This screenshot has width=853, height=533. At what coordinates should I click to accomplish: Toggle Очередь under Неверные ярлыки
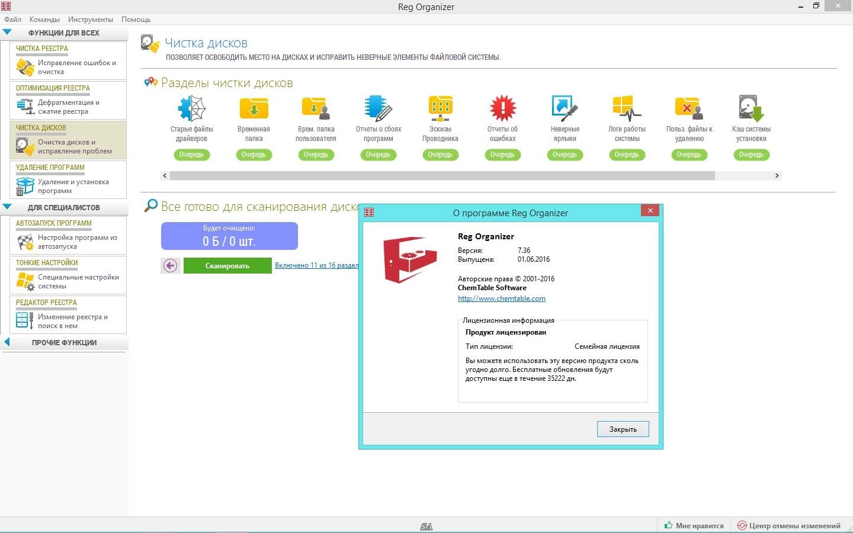click(565, 155)
